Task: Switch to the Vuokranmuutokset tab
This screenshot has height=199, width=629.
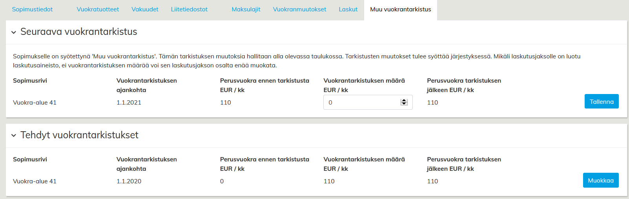Action: pyautogui.click(x=299, y=9)
